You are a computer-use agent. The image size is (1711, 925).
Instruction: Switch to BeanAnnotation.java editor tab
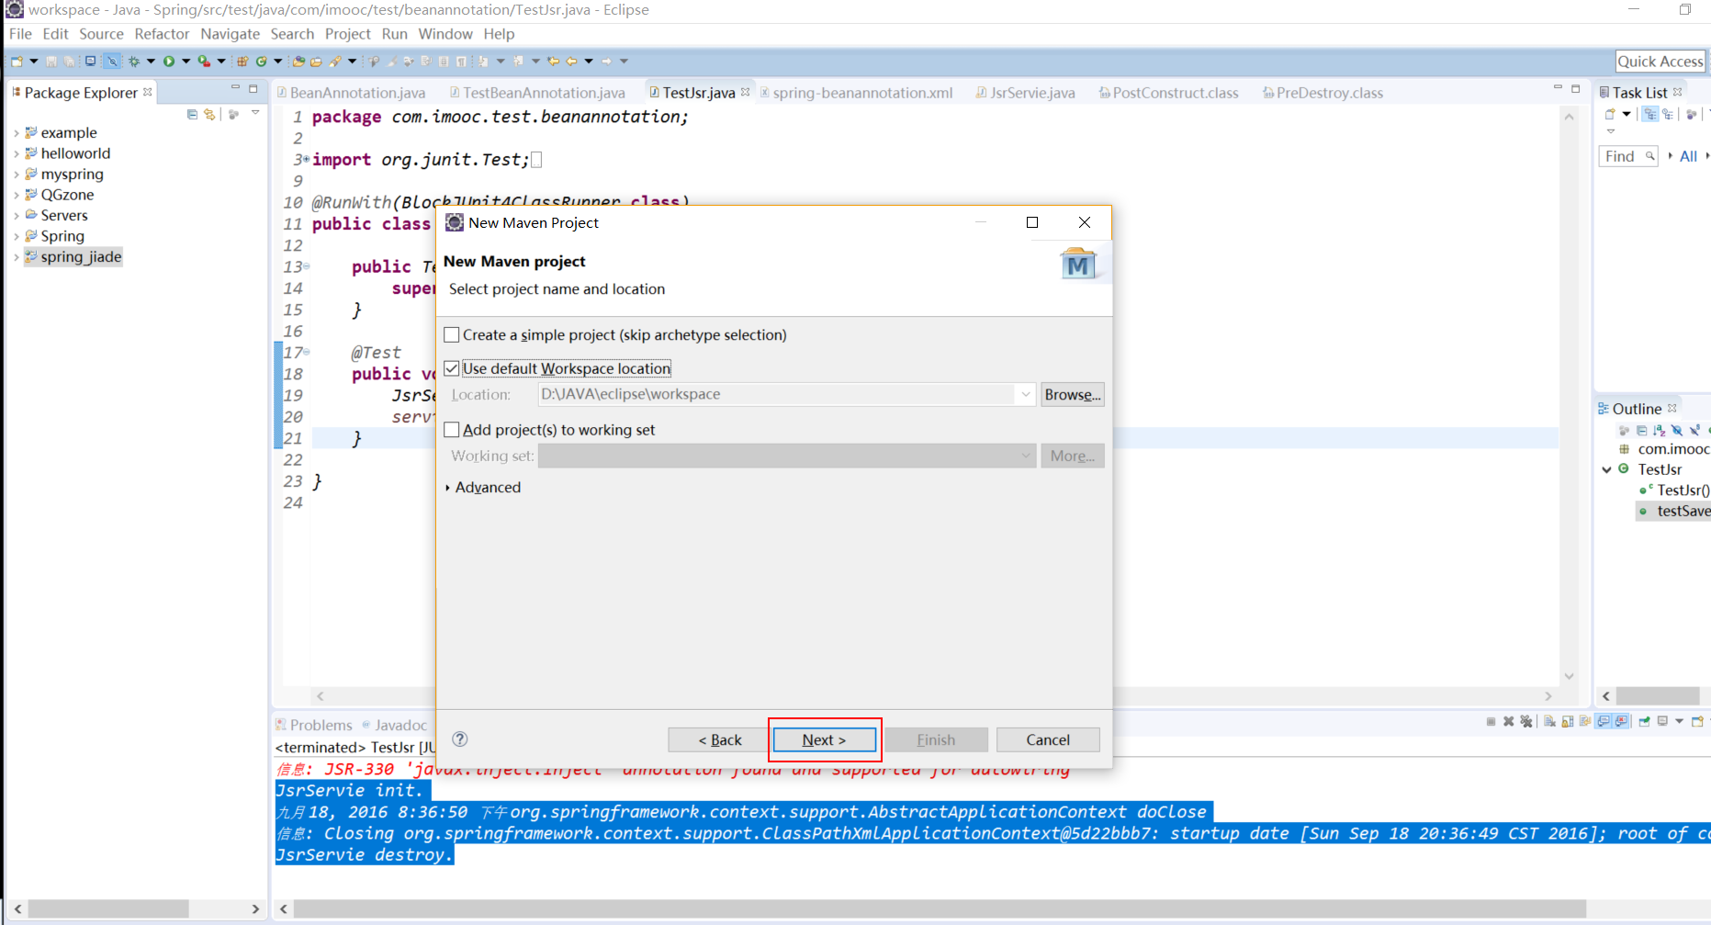(351, 93)
